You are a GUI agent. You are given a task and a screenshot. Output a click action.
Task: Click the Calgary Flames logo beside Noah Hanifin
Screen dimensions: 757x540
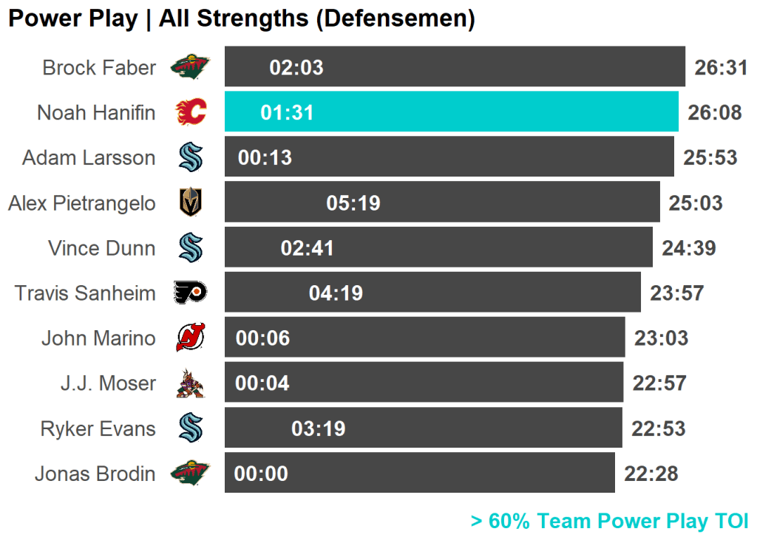click(191, 112)
